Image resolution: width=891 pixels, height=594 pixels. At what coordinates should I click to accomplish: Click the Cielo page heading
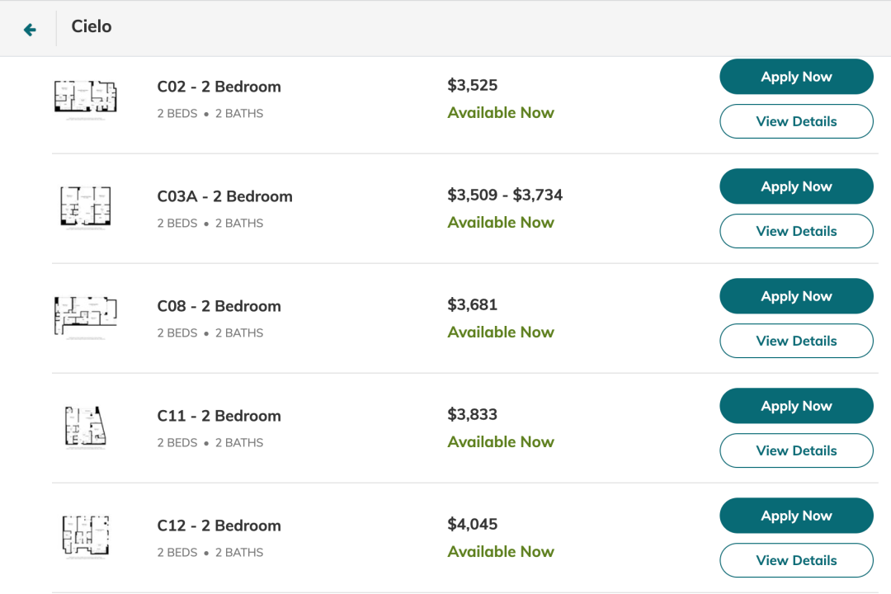coord(92,26)
